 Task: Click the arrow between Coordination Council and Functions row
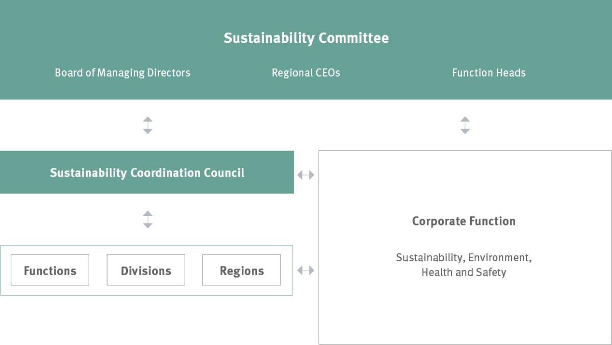[147, 219]
